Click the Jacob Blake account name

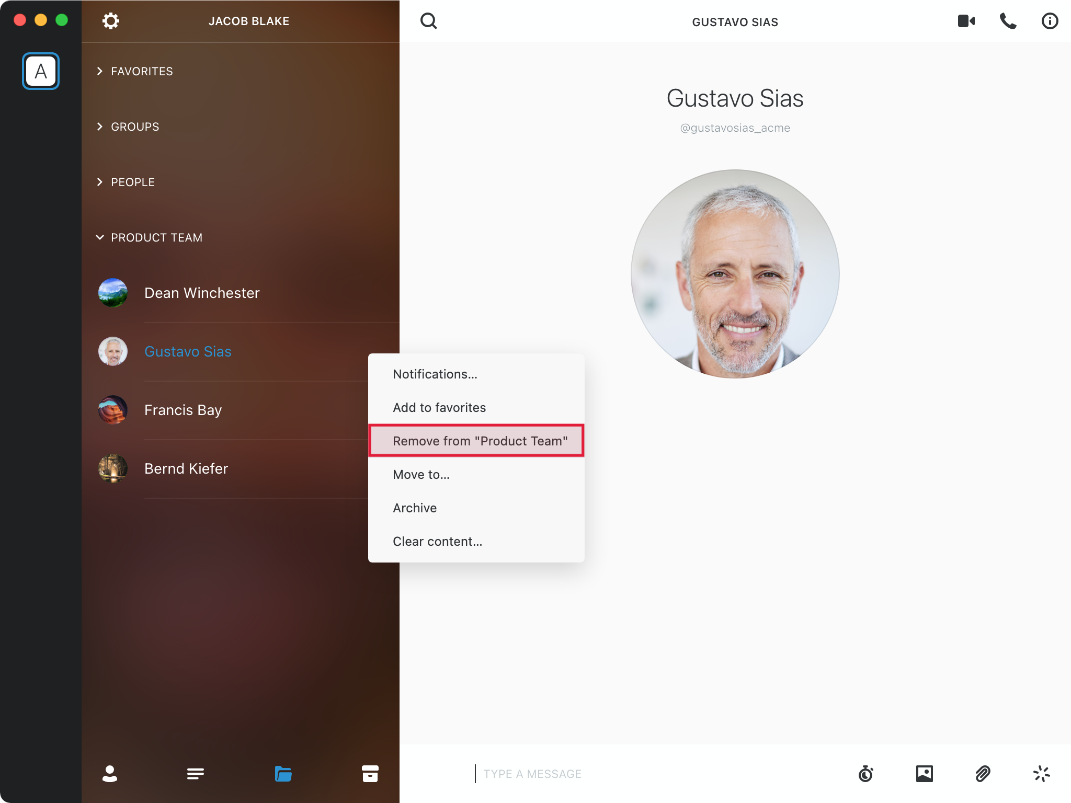(249, 21)
